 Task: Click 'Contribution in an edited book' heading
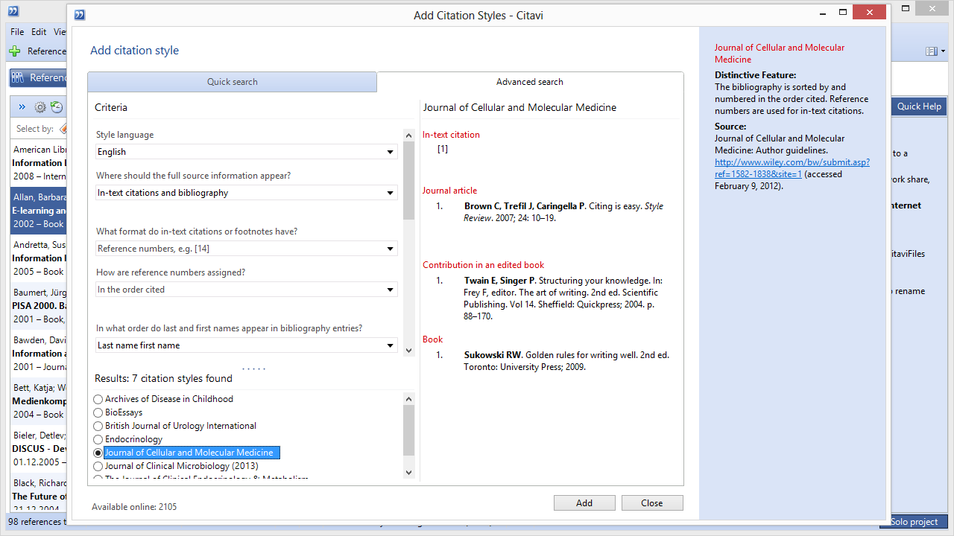click(x=483, y=265)
